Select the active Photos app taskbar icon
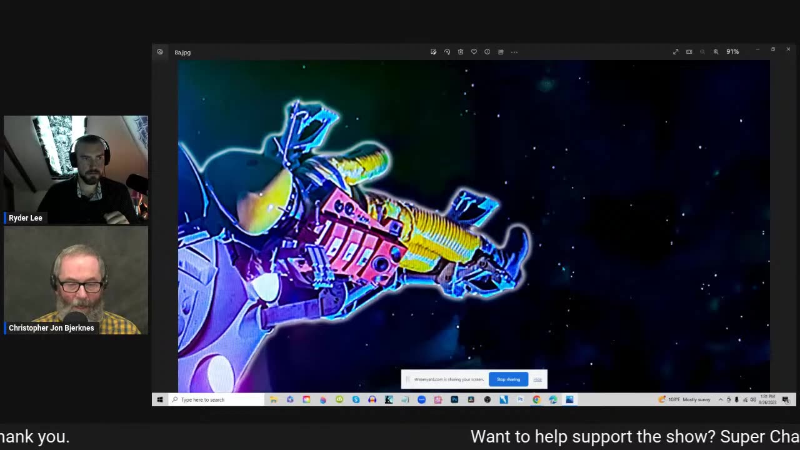Image resolution: width=800 pixels, height=450 pixels. [569, 399]
